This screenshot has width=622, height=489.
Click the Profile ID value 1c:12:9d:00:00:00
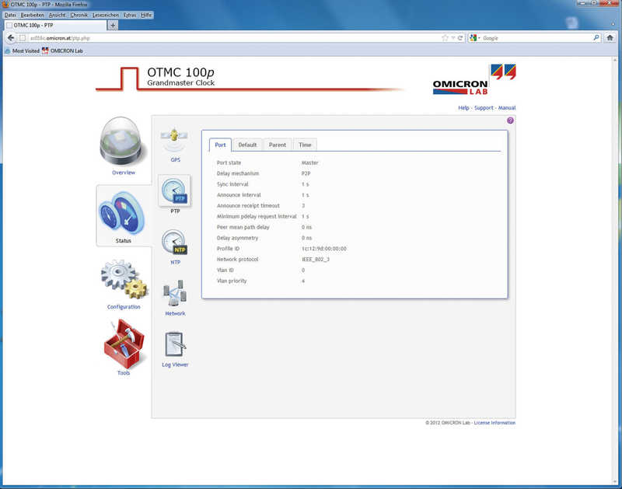[x=323, y=249]
